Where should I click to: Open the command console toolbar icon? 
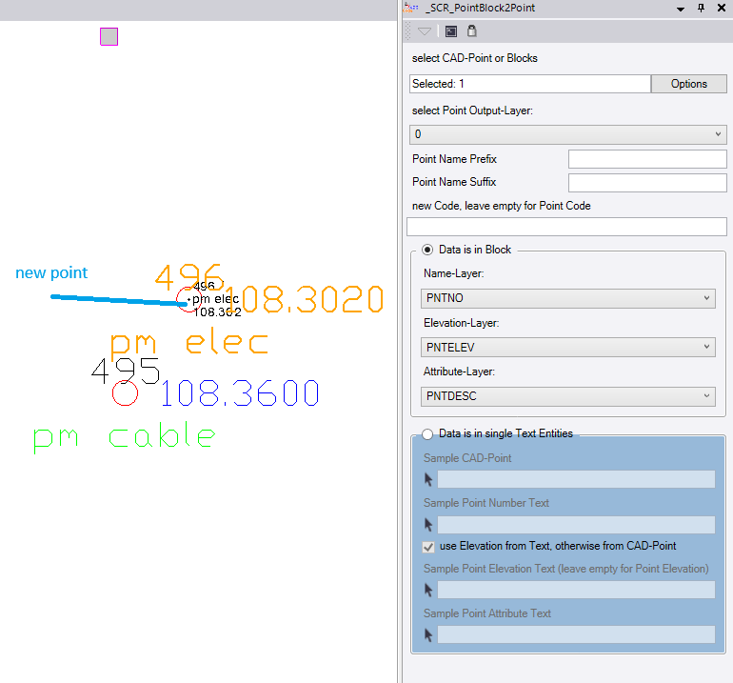451,31
